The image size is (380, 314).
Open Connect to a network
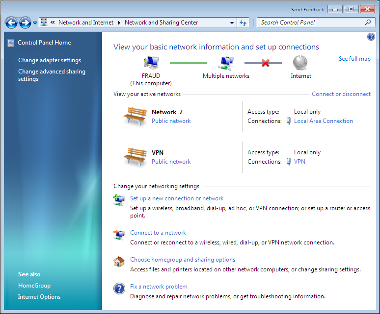(158, 233)
